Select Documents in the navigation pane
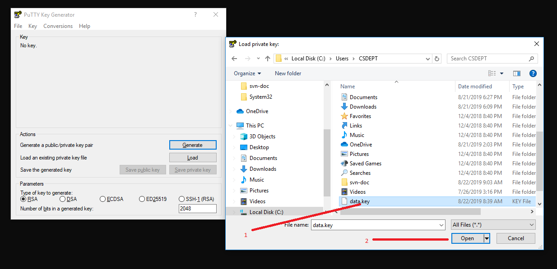 (x=263, y=158)
